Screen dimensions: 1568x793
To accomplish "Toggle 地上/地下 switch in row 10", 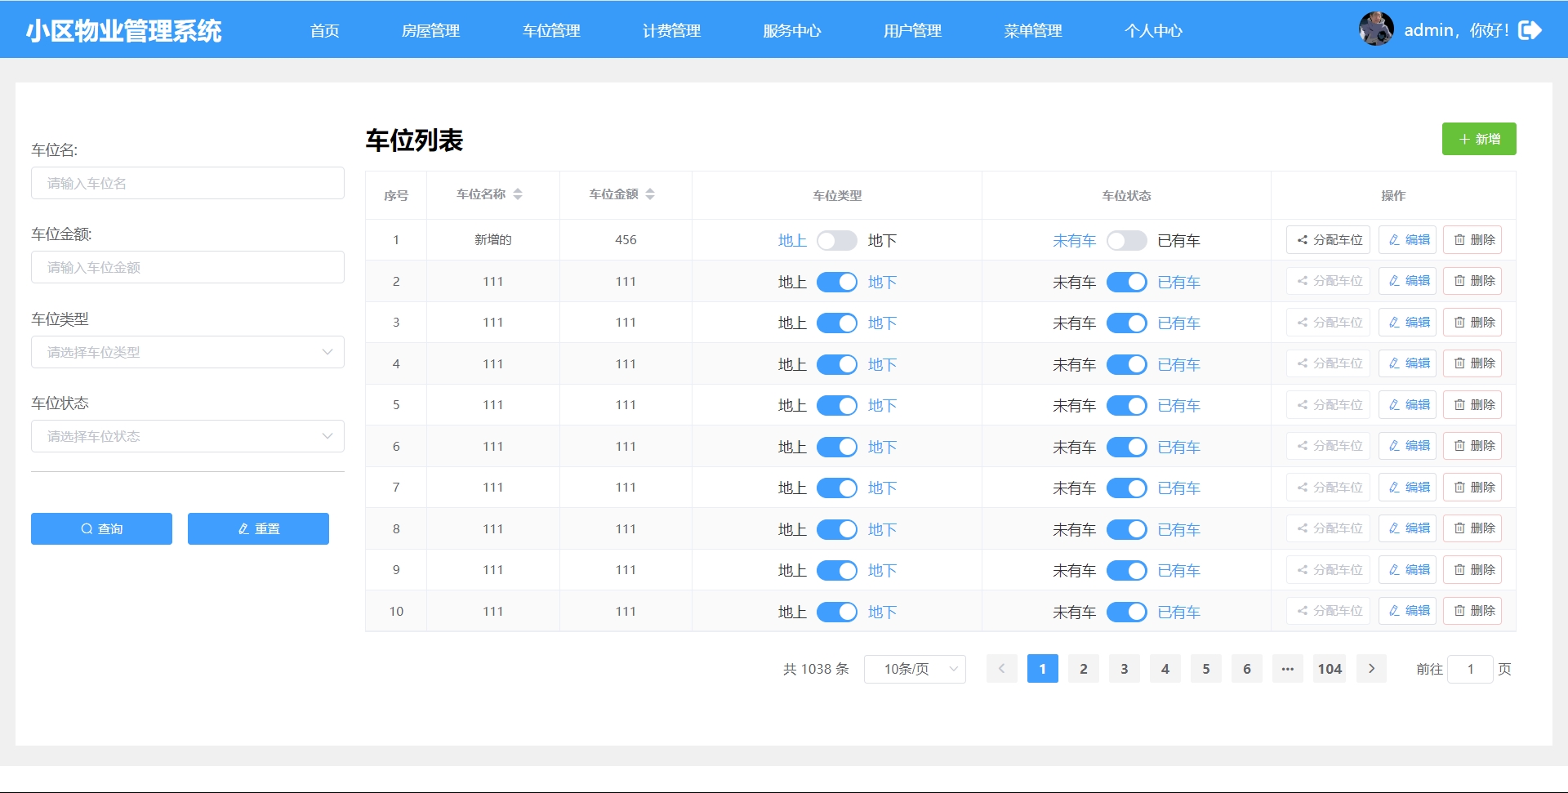I will coord(837,612).
